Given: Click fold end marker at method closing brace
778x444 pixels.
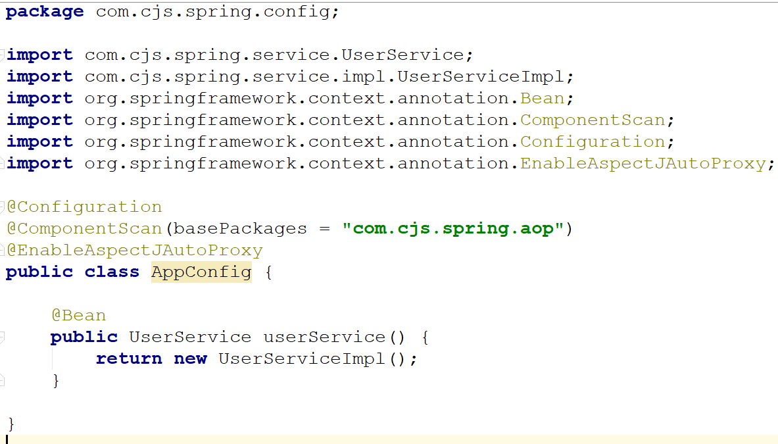Looking at the screenshot, I should point(3,380).
